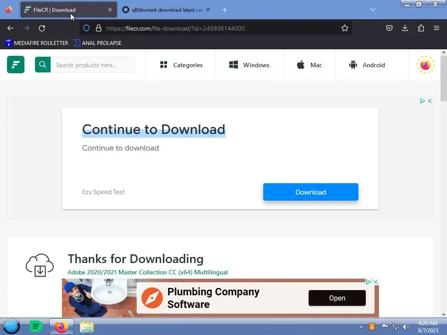Click the Firefox logo at tab strip start
The image size is (447, 335).
tap(9, 10)
